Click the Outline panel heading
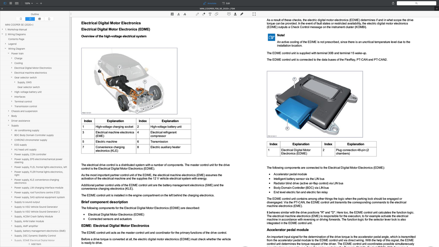This screenshot has width=439, height=247. (x=35, y=14)
